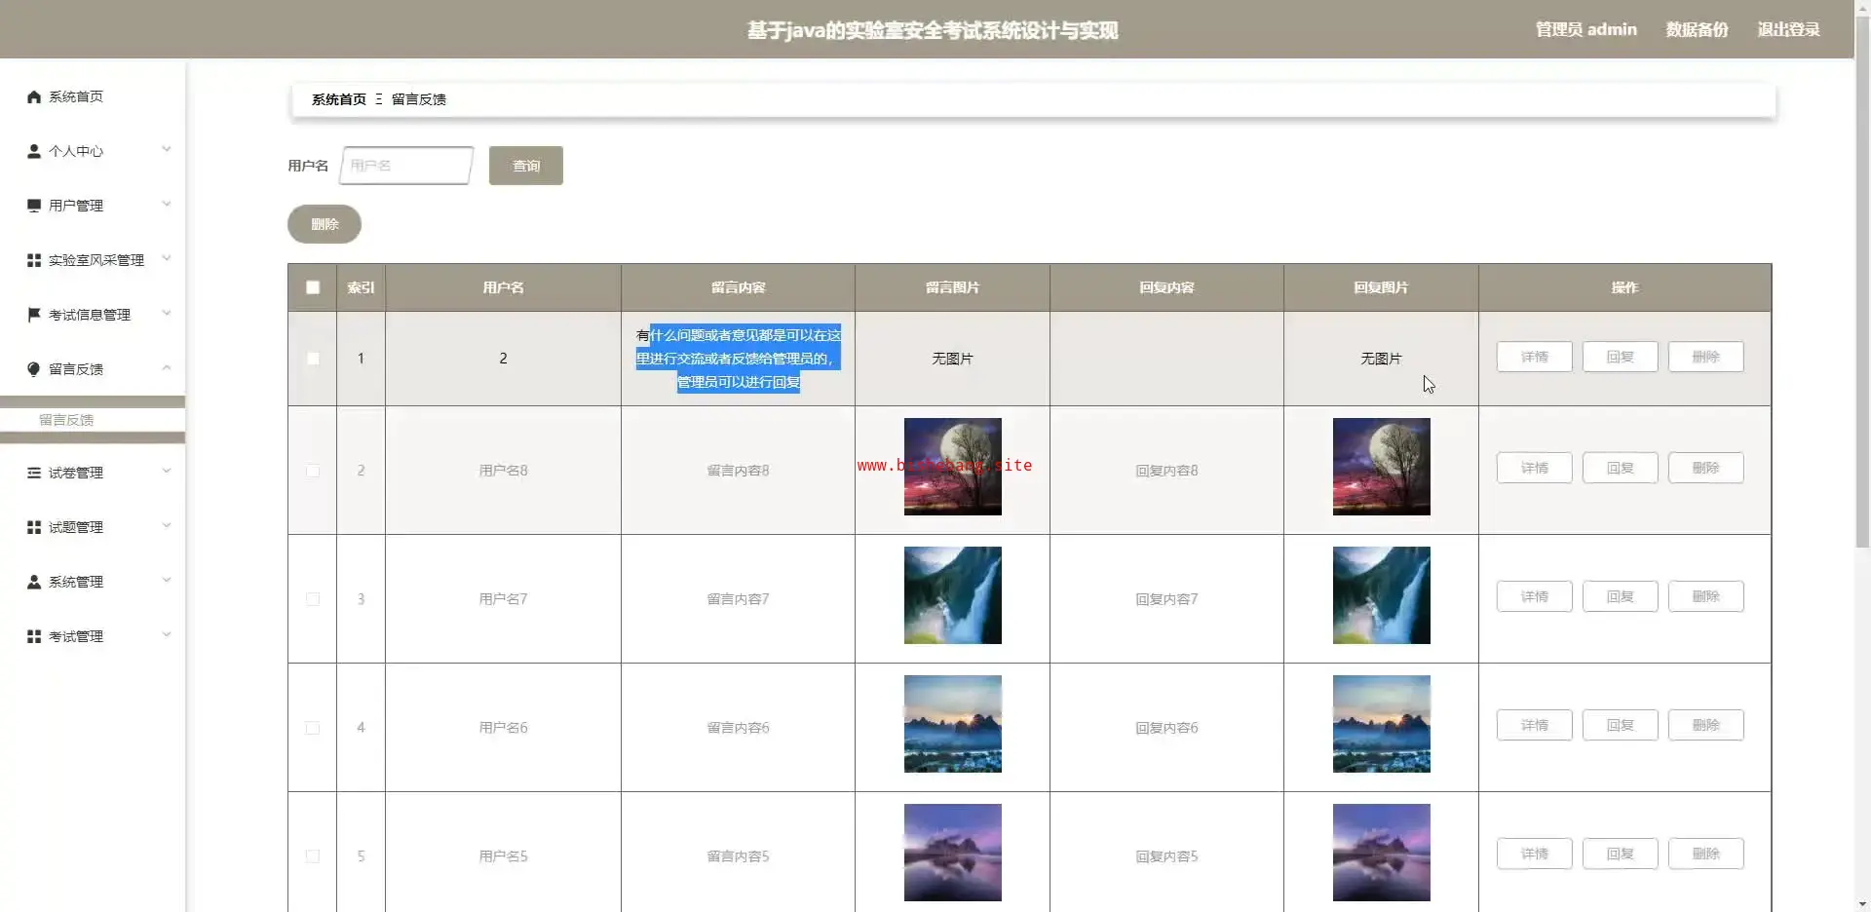Toggle the select-all checkbox in table header

tap(313, 287)
